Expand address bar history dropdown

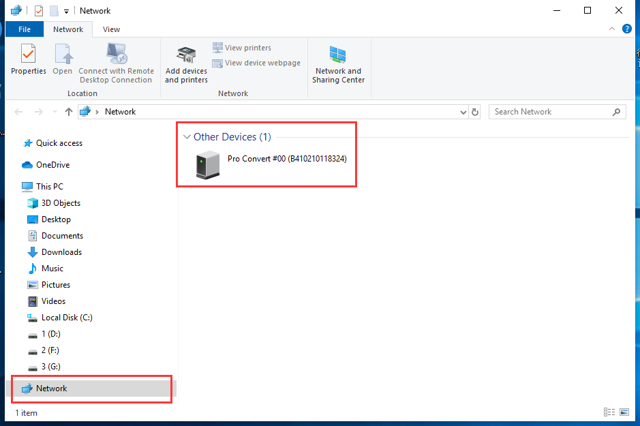point(463,112)
